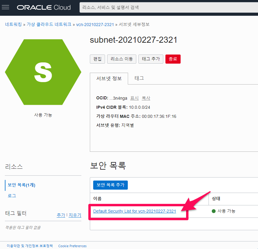The image size is (258, 249).
Task: Click the Oracle Cloud logo
Action: point(44,7)
